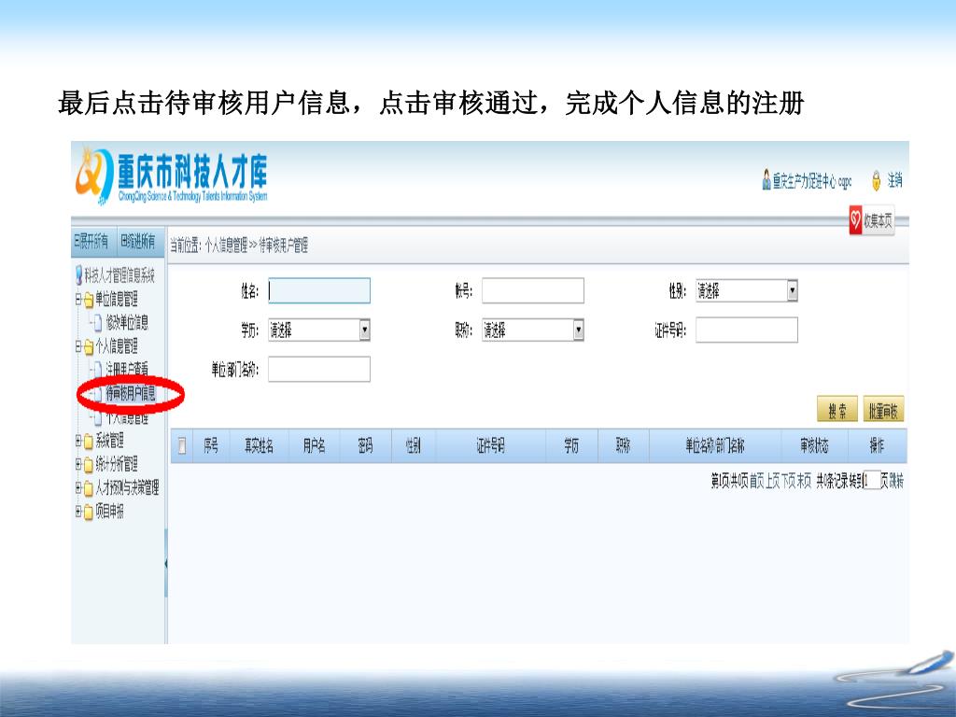Open the 学历 dropdown

[319, 330]
